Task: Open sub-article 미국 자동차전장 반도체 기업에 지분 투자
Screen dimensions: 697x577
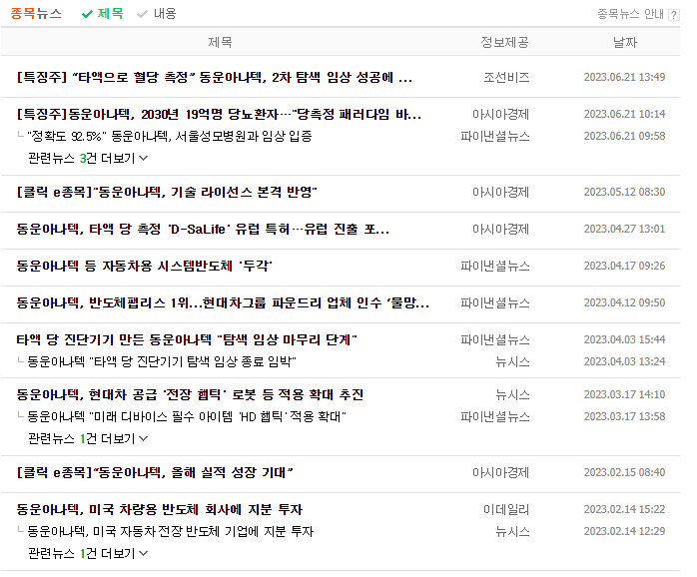Action: (170, 532)
